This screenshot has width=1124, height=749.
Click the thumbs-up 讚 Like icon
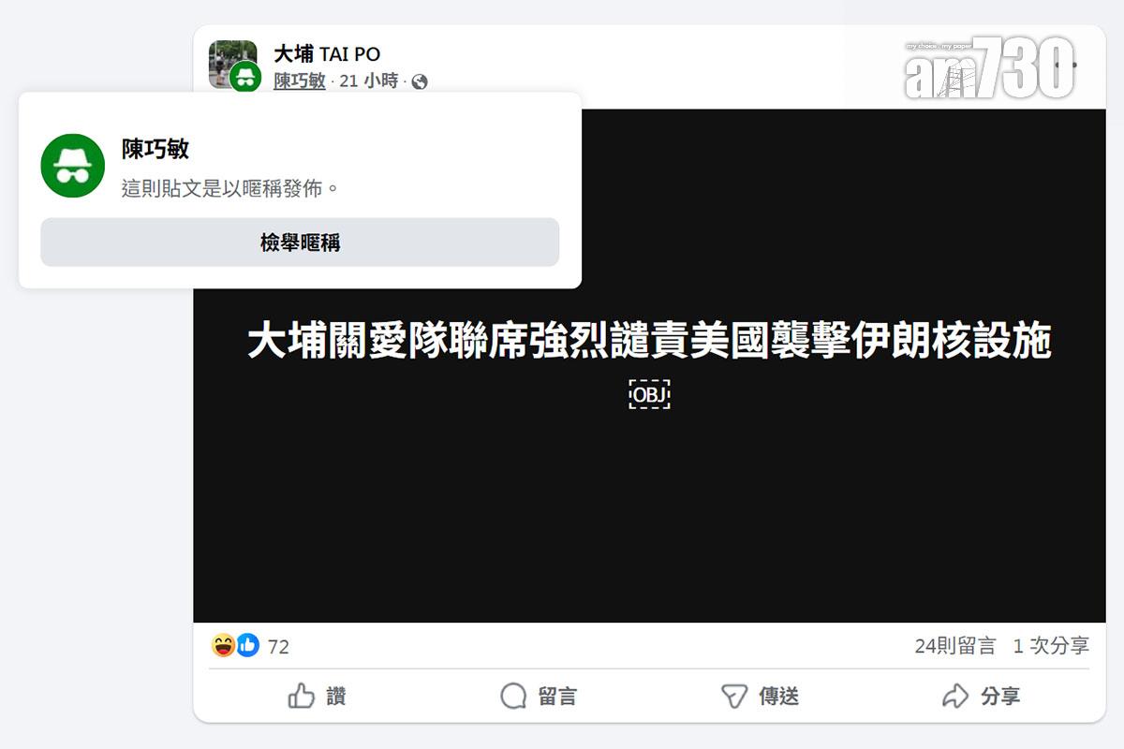click(x=302, y=696)
